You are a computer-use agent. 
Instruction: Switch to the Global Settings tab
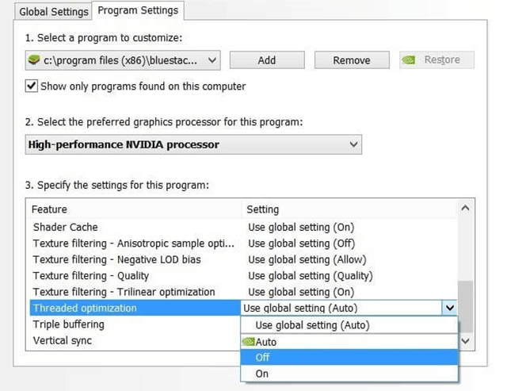54,12
